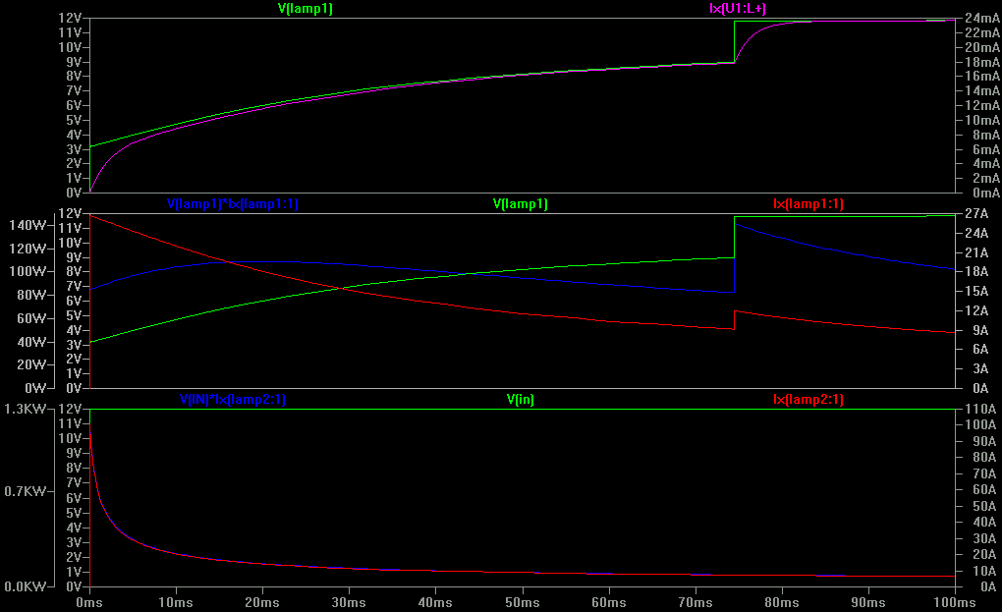This screenshot has height=612, width=1002.
Task: Click the 60ms time axis label
Action: tap(608, 602)
